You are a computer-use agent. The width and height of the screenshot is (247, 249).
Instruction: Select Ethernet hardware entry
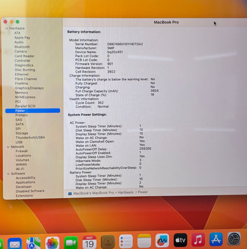[x=22, y=74]
